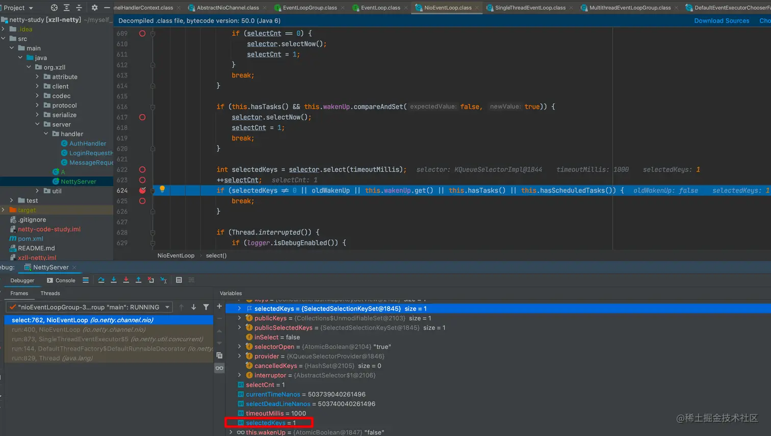
Task: Expand the this.wakenUp watch entry
Action: pyautogui.click(x=231, y=432)
